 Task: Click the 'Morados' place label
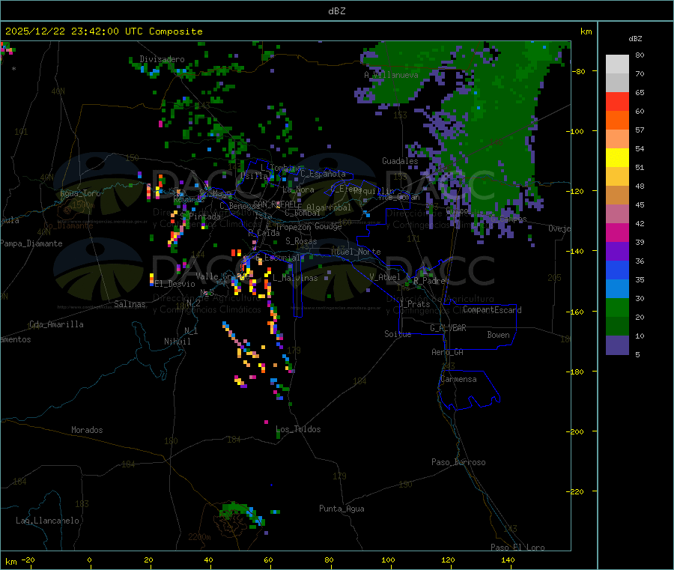[88, 430]
